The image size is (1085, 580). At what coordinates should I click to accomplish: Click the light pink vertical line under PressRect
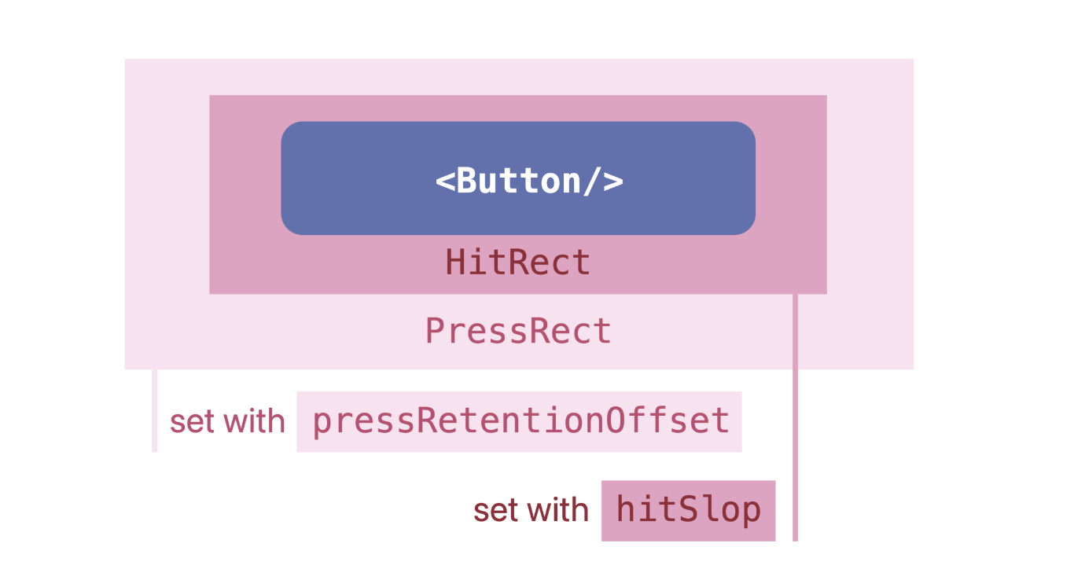click(x=155, y=410)
